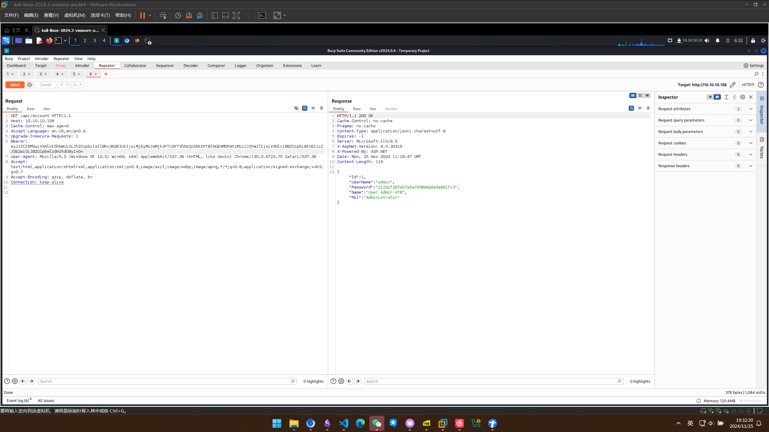Viewport: 769px width, 432px height.
Task: Click the edit target pencil icon
Action: point(733,85)
